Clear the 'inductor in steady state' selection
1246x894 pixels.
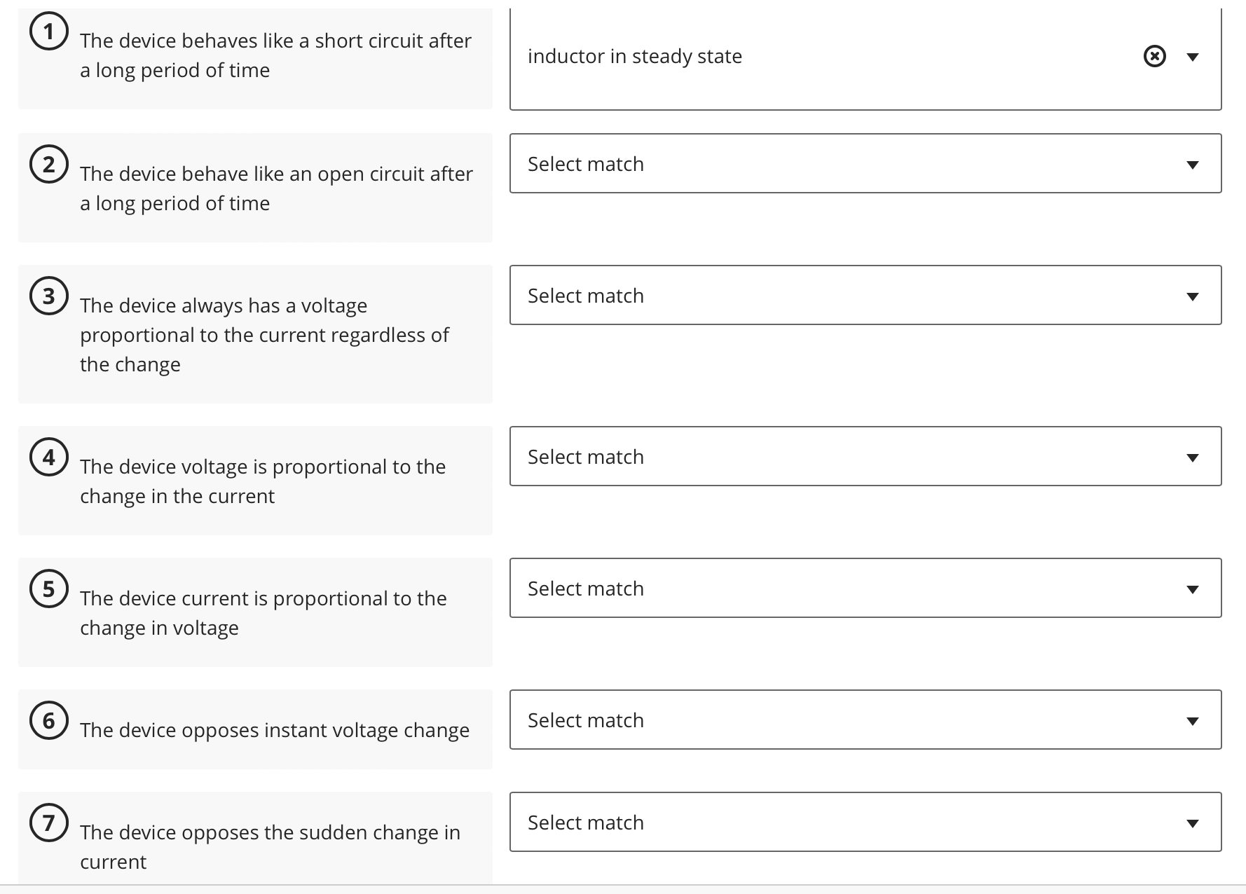tap(1154, 56)
